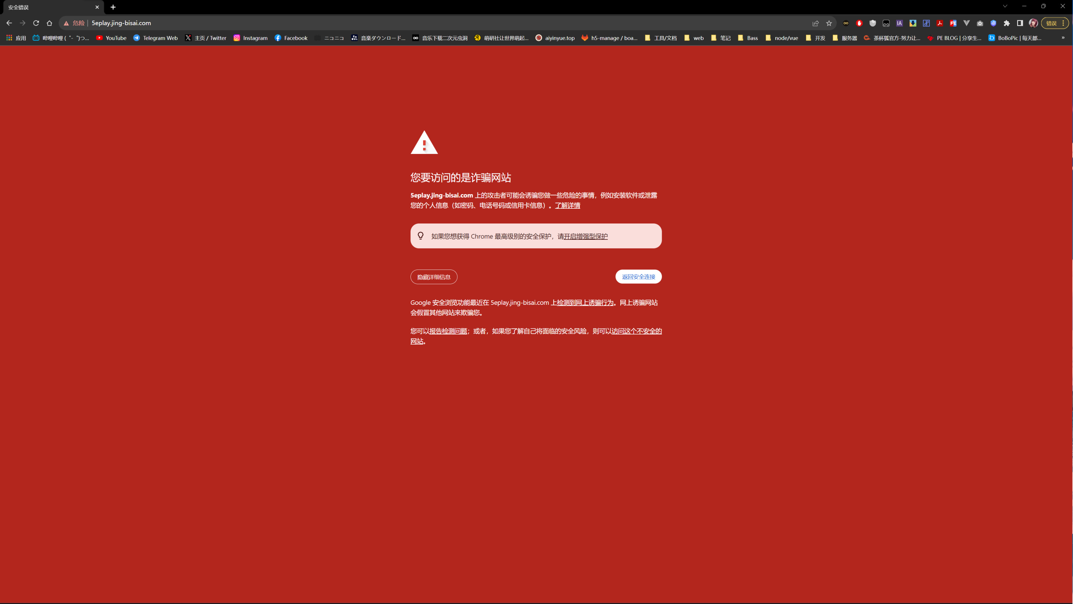The height and width of the screenshot is (604, 1073).
Task: Click the 开启增强型保护 link
Action: click(585, 236)
